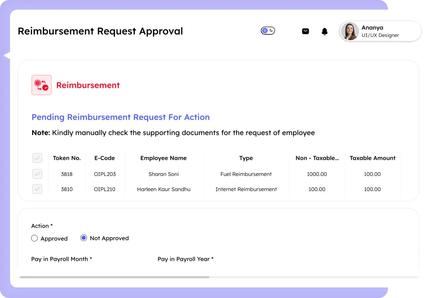The image size is (426, 298).
Task: Click the red Reimbursement module icon
Action: point(41,85)
